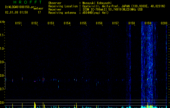
Task: Click the 1.0 kHz axis label
Action: point(2,49)
